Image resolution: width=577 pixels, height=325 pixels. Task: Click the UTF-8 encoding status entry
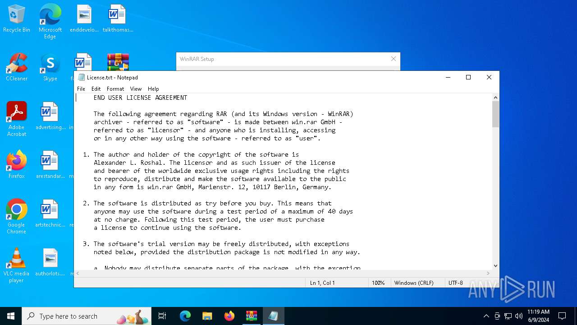(455, 283)
